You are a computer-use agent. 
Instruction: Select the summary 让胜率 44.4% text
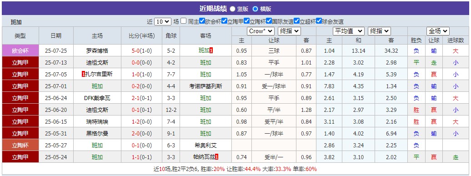(244, 169)
